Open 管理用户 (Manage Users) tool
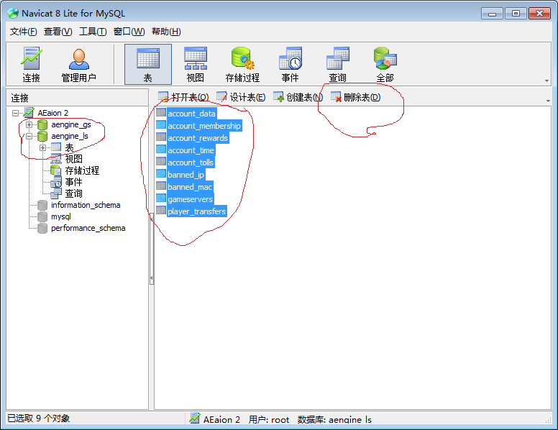This screenshot has height=430, width=558. pyautogui.click(x=78, y=65)
